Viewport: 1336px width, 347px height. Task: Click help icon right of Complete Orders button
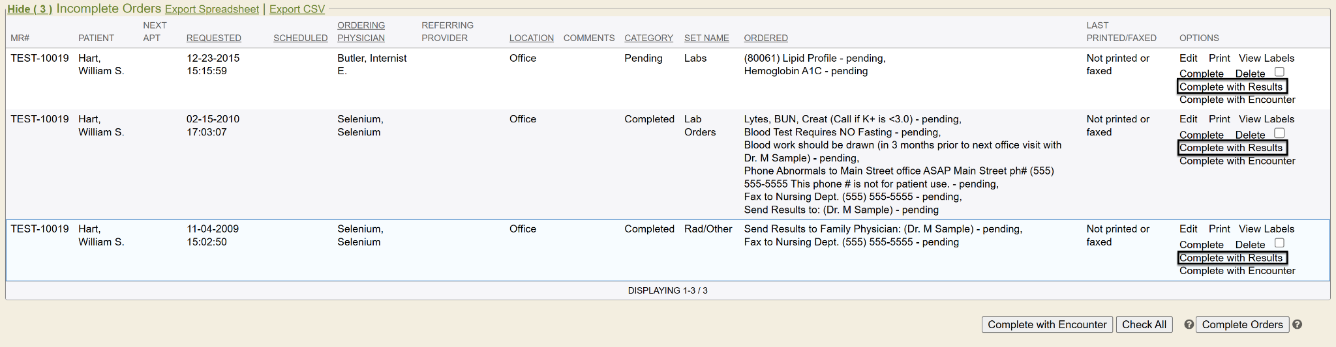point(1297,324)
